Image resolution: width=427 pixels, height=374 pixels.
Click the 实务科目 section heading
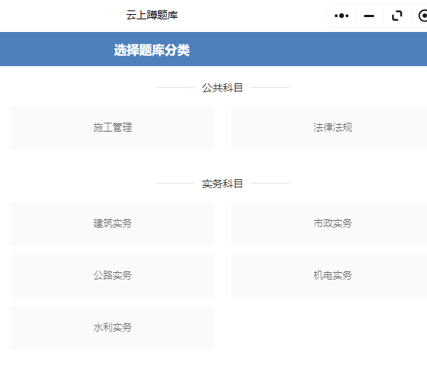point(222,184)
